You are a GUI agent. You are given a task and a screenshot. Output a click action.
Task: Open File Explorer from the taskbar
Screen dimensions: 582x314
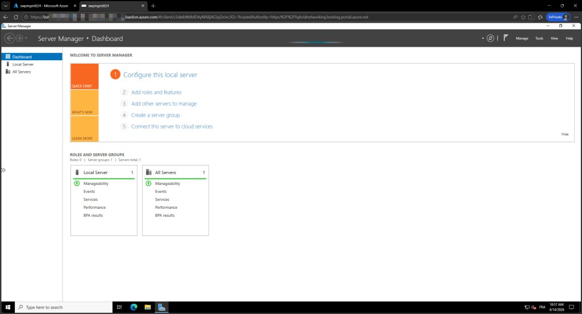tap(147, 307)
